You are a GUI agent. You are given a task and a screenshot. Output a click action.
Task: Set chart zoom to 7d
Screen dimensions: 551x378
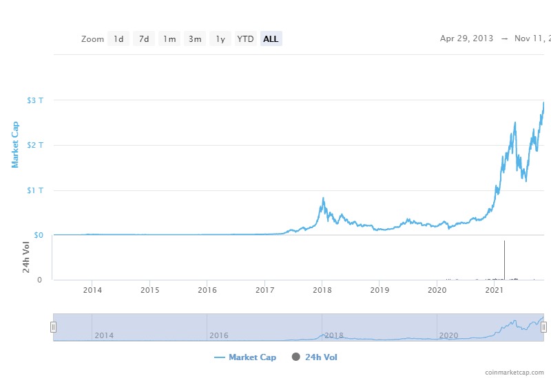(144, 39)
